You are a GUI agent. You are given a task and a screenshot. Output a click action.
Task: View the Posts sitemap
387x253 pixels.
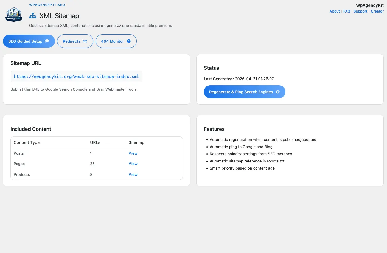[133, 153]
